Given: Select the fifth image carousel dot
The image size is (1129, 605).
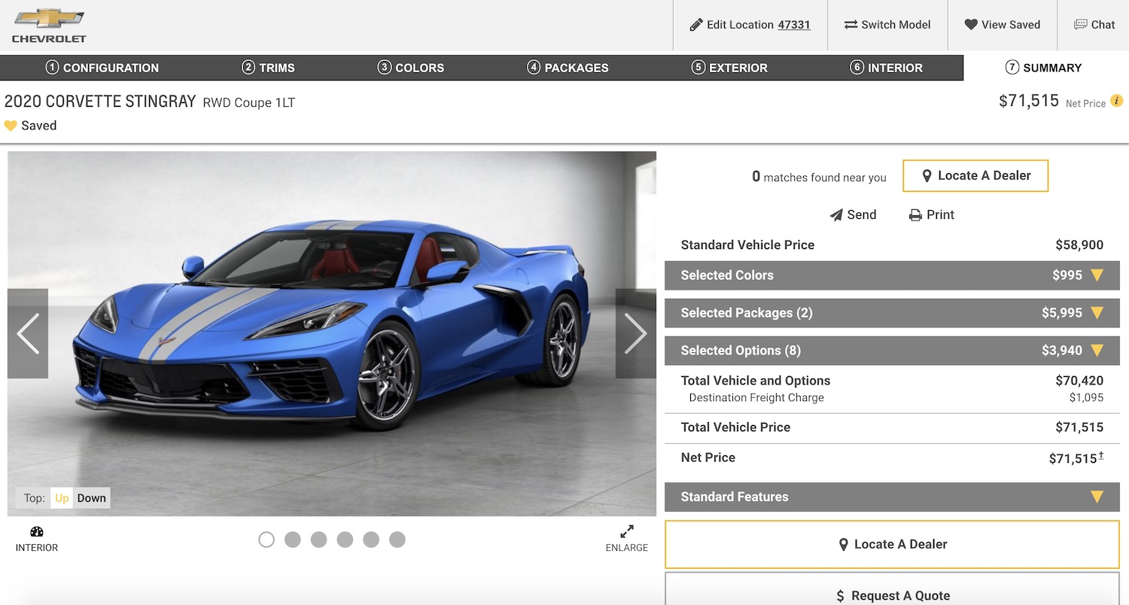Looking at the screenshot, I should coord(371,540).
